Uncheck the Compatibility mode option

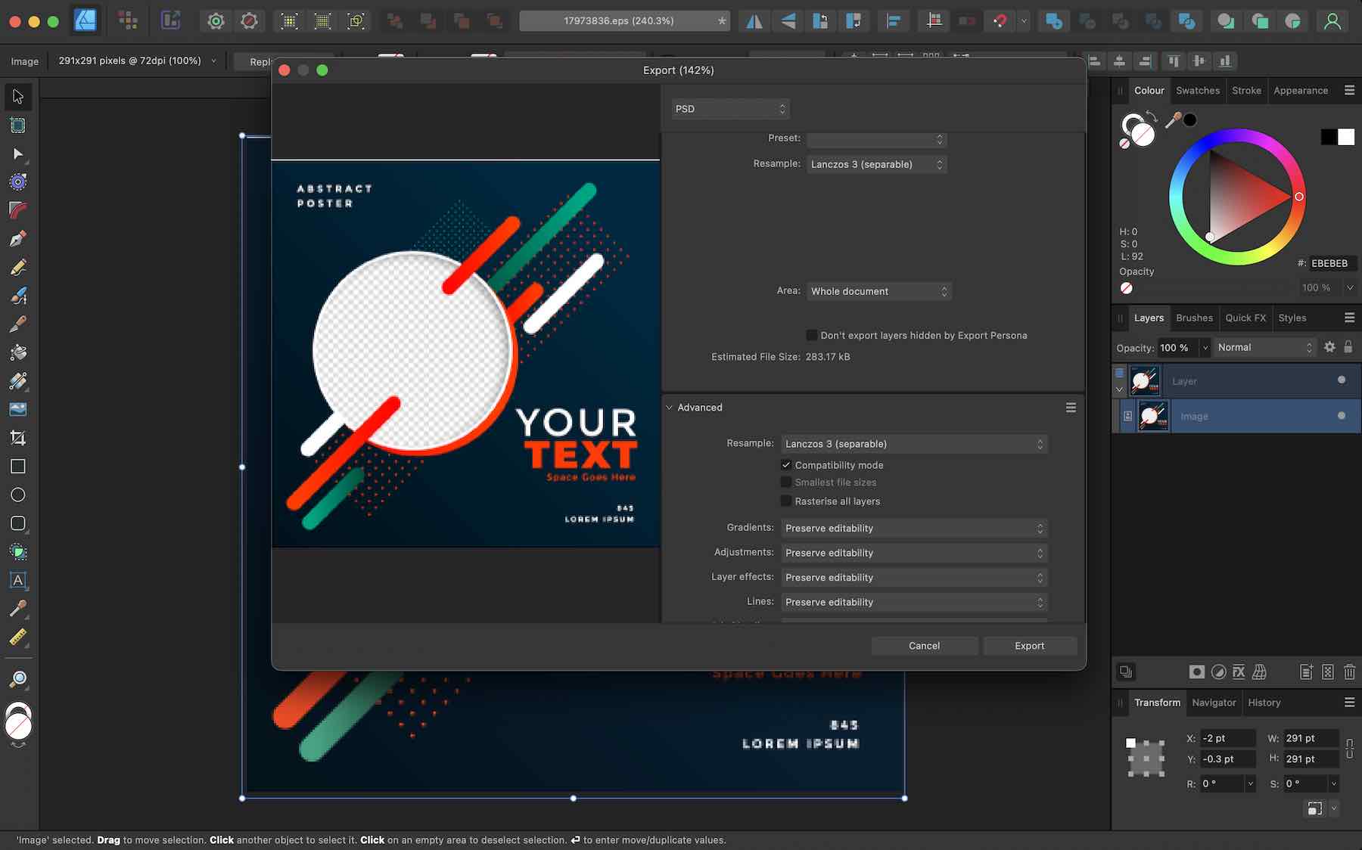pyautogui.click(x=787, y=465)
